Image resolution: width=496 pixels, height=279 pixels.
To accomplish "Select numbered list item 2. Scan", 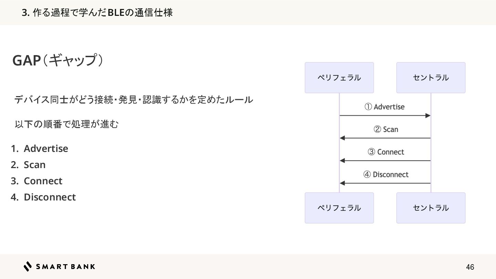I will click(x=34, y=165).
